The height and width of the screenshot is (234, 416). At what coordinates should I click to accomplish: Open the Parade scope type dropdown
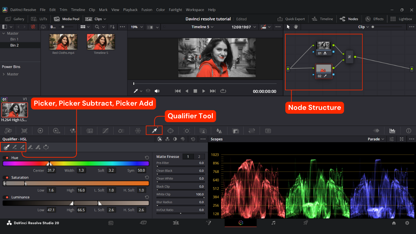click(x=376, y=139)
